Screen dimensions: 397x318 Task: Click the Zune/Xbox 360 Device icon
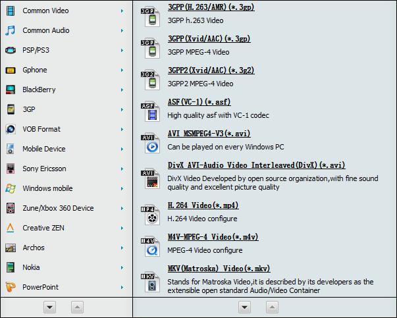pyautogui.click(x=11, y=208)
